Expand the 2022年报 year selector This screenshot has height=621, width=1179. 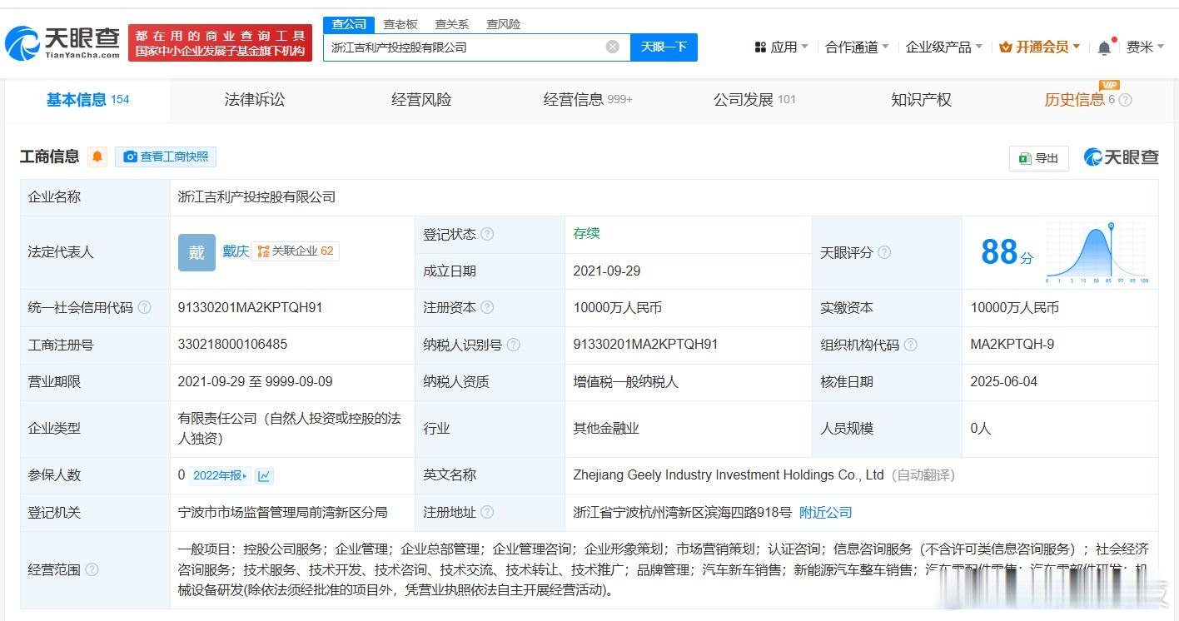(220, 475)
